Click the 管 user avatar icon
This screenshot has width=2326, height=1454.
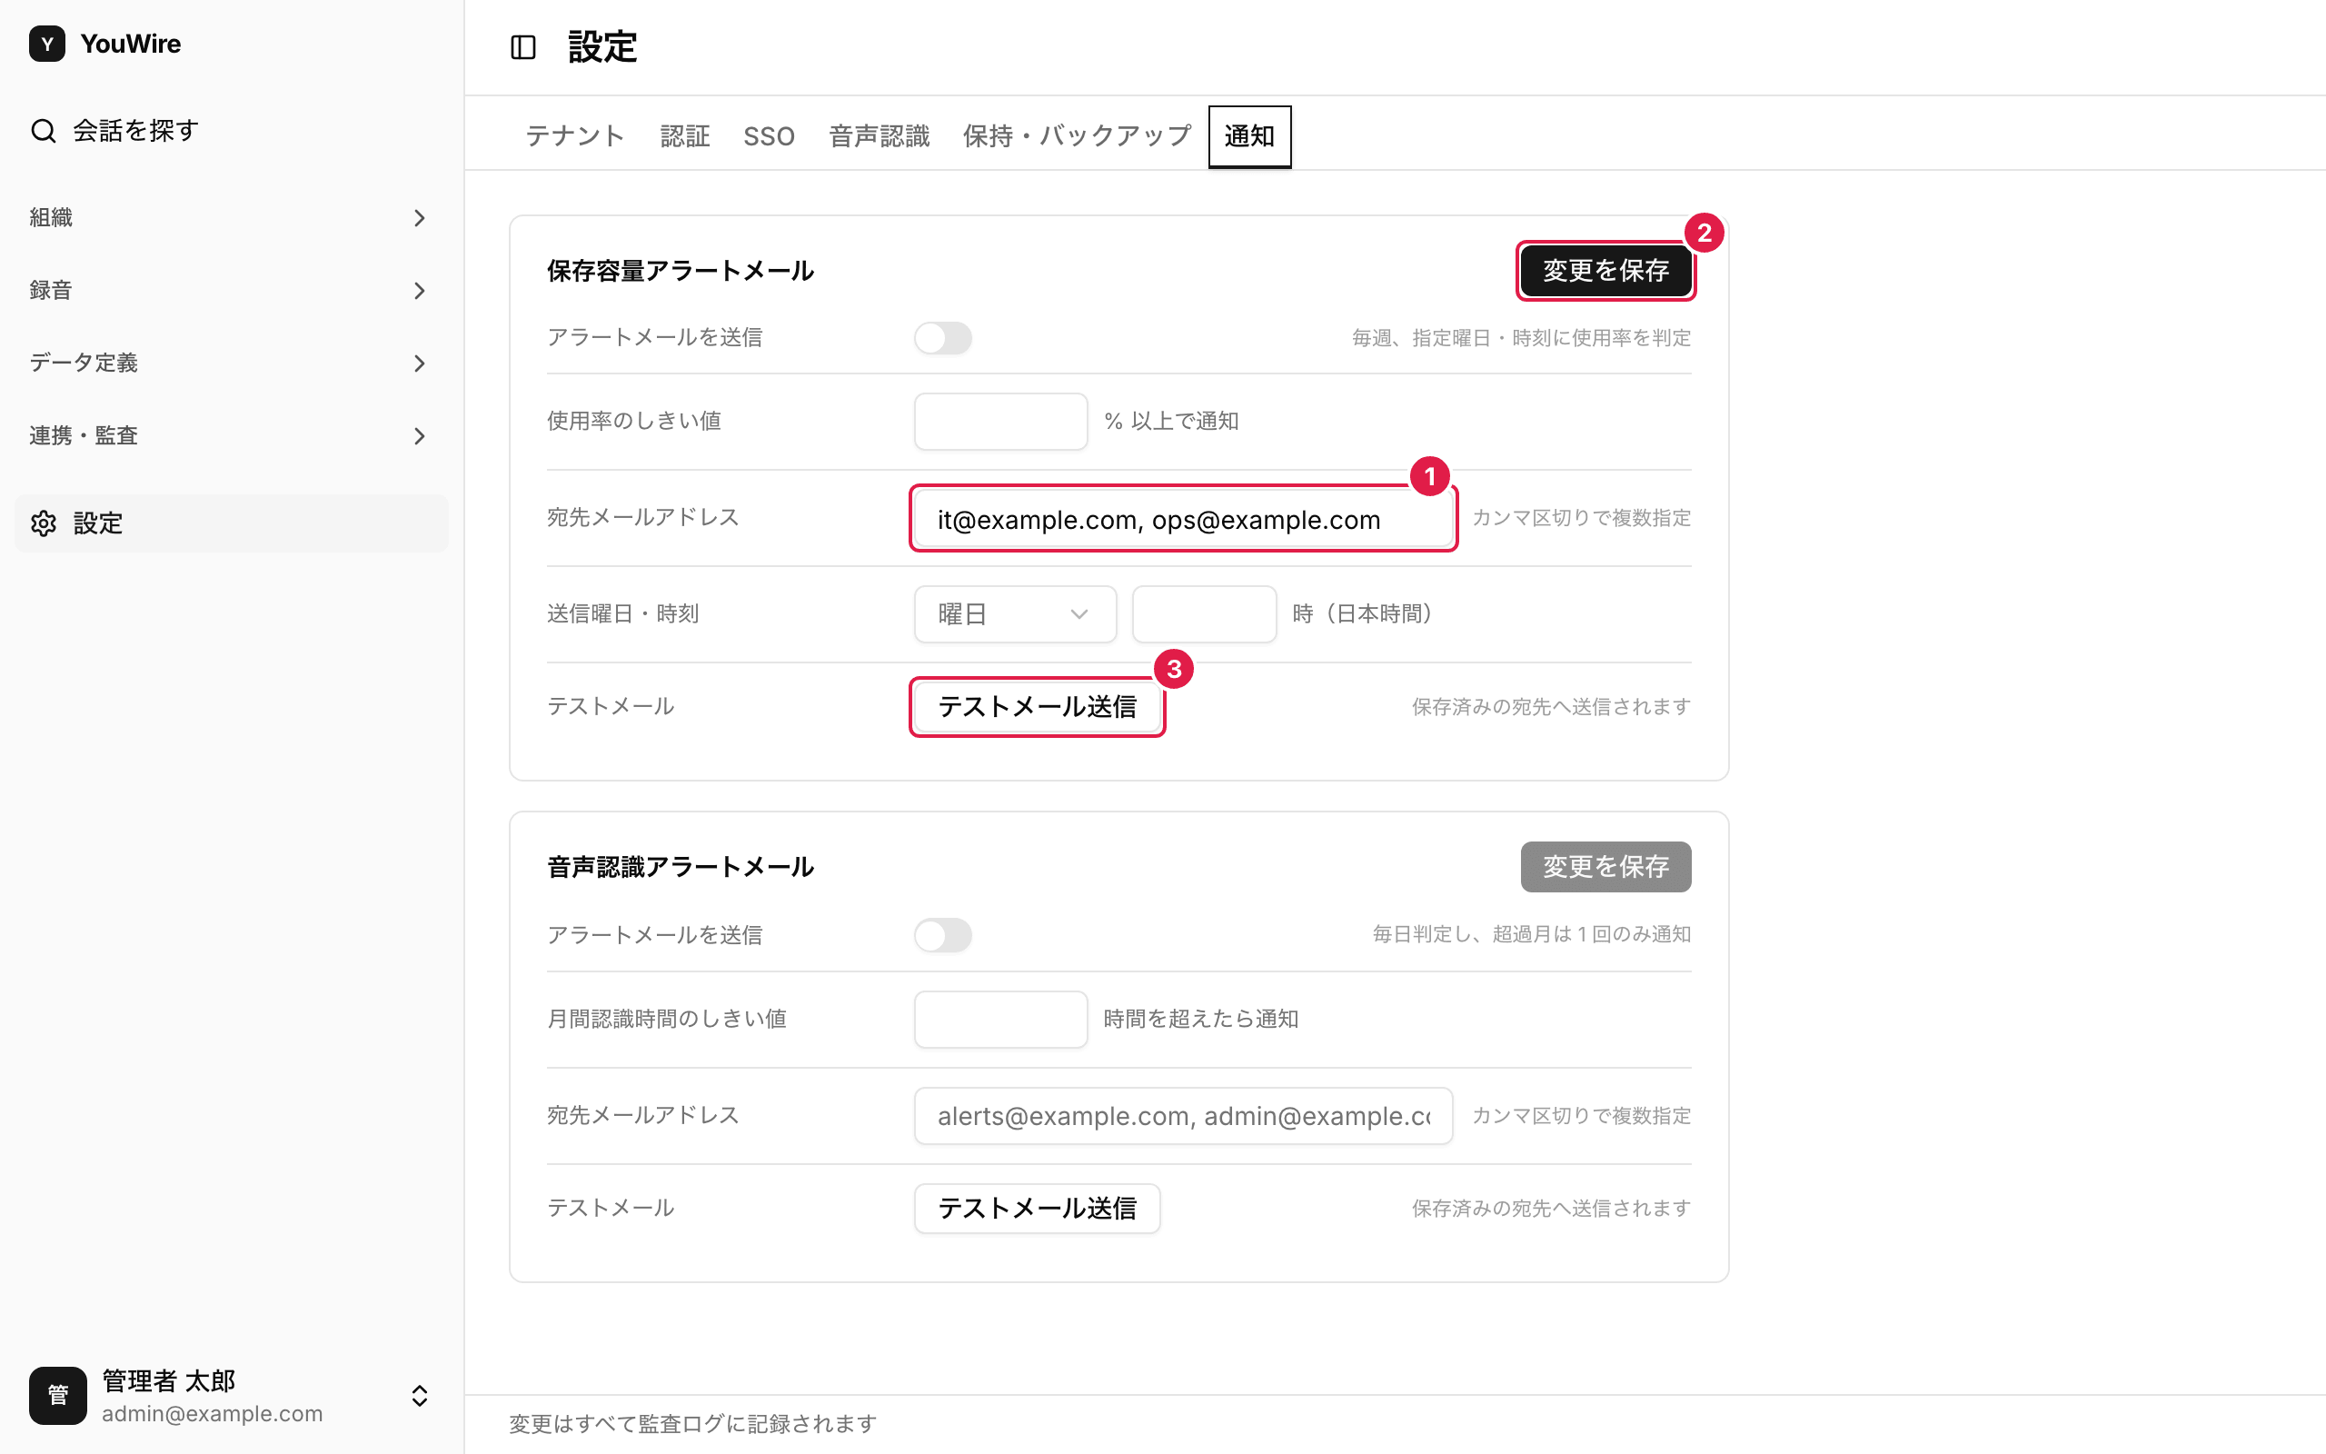tap(57, 1395)
